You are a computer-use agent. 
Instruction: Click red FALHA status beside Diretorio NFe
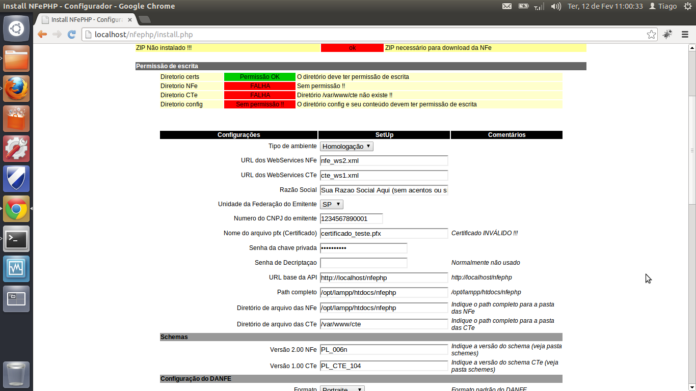(x=260, y=86)
